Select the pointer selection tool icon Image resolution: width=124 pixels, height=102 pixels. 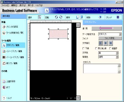[x=40, y=17]
